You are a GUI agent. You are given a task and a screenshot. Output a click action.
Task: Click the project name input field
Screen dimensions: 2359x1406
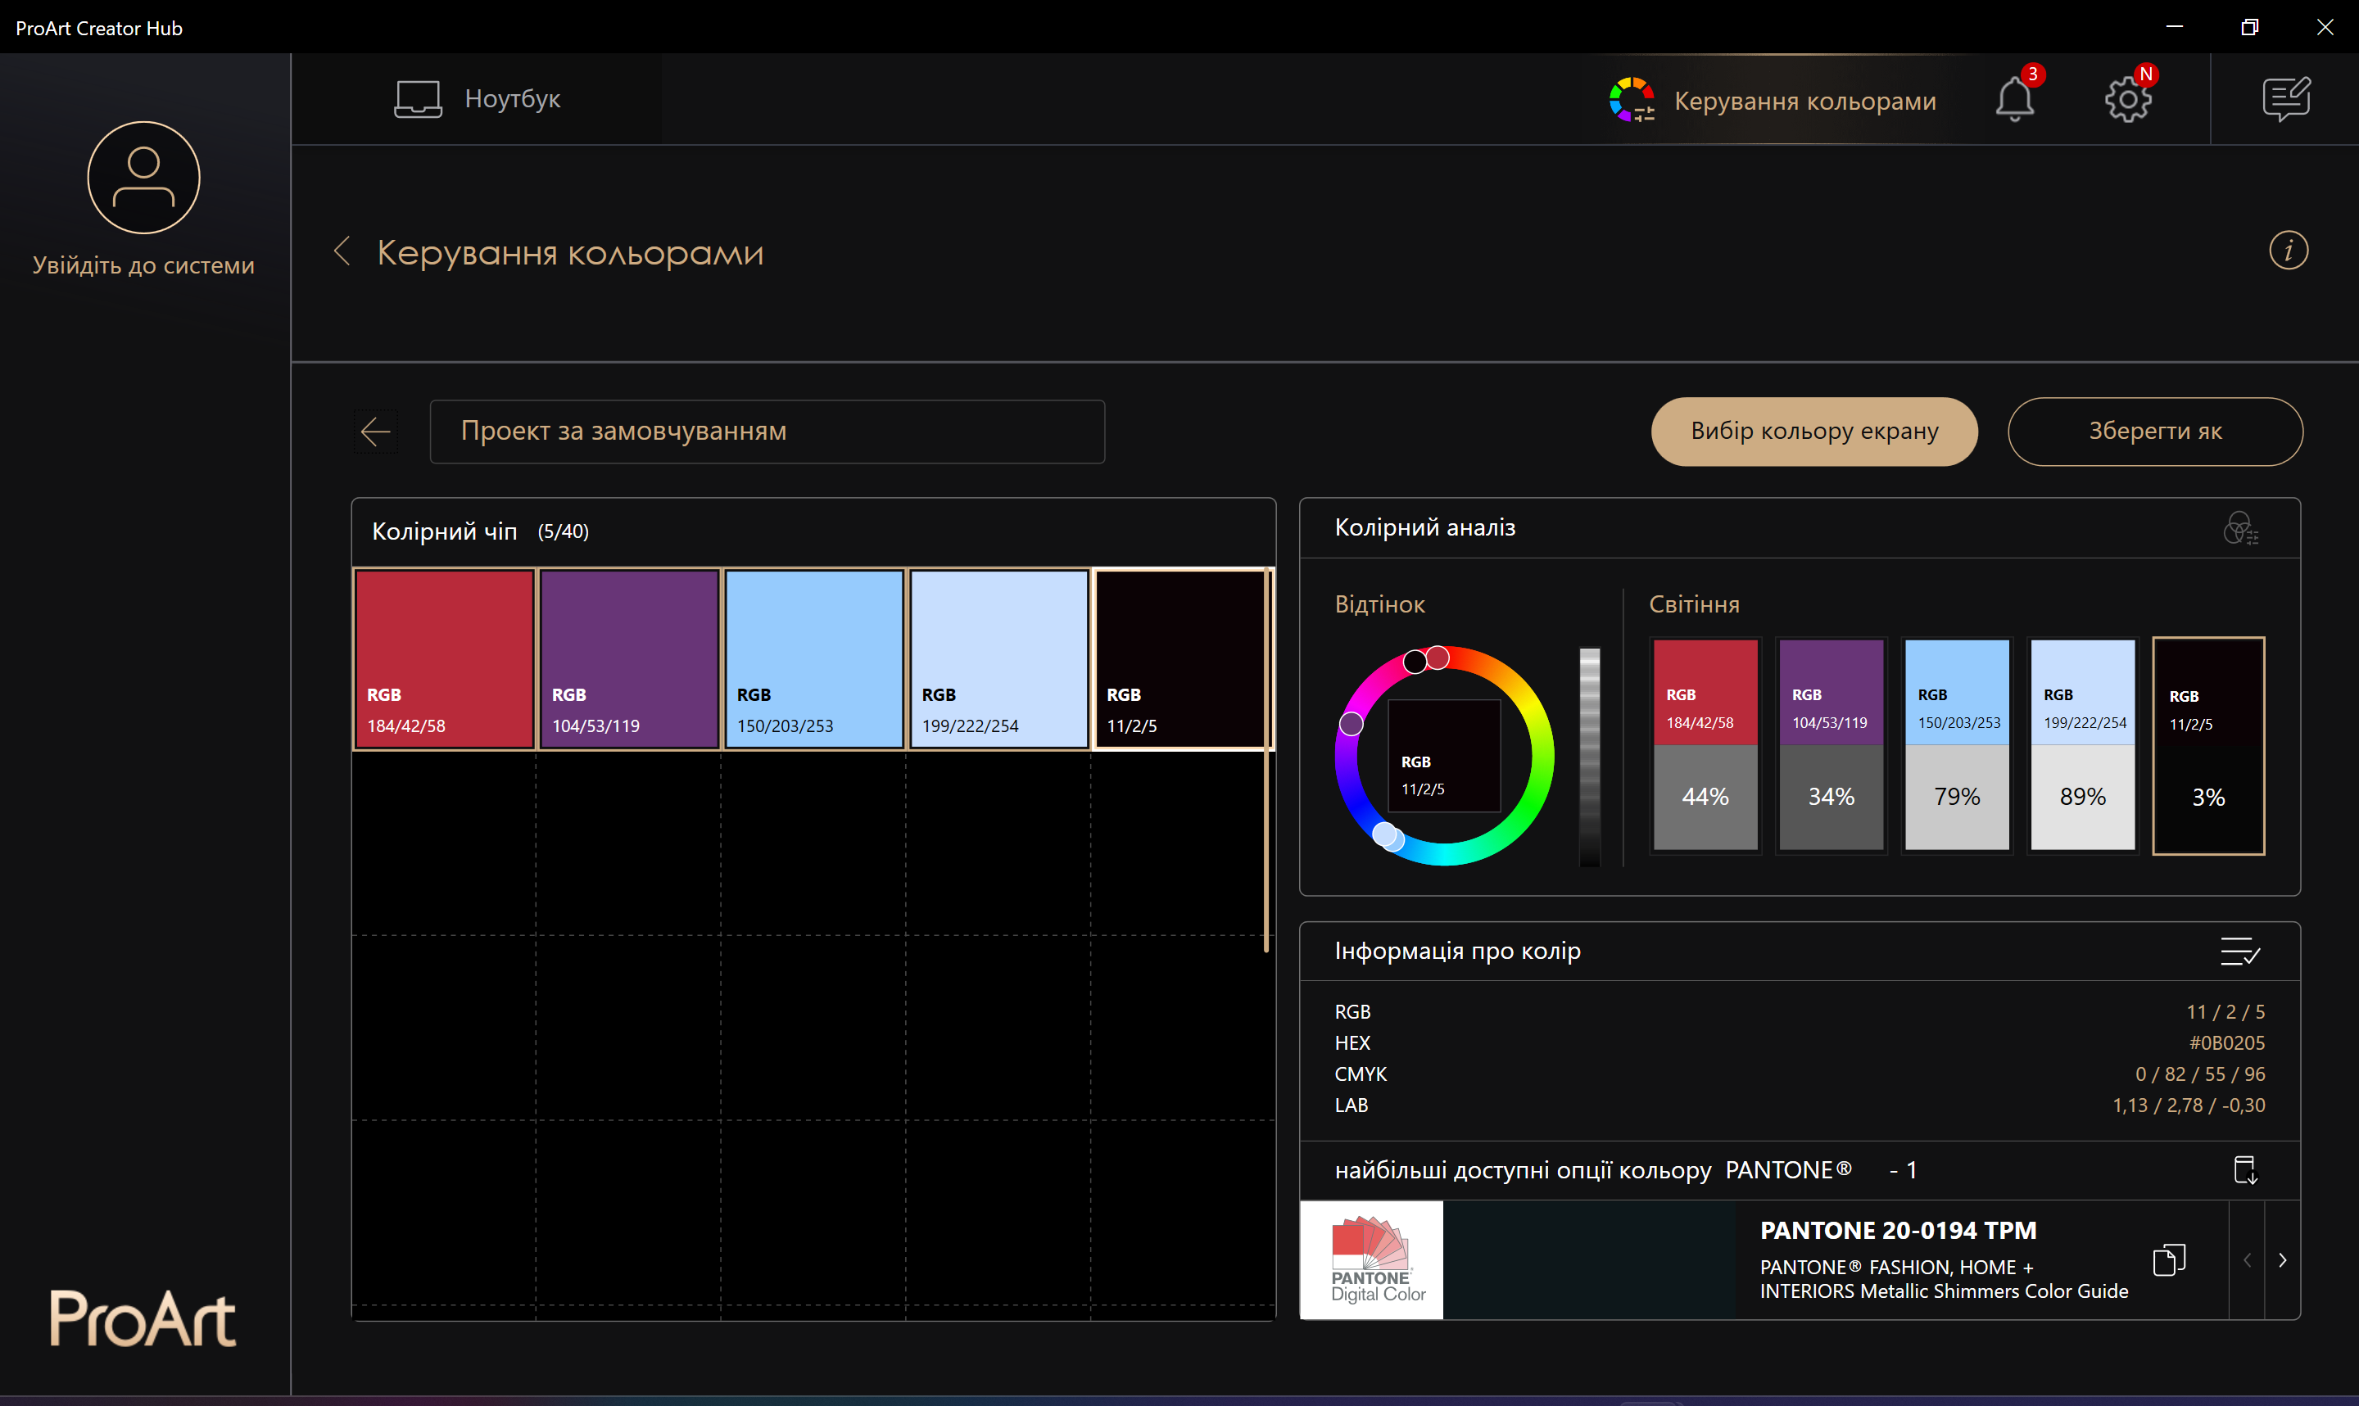click(x=767, y=432)
